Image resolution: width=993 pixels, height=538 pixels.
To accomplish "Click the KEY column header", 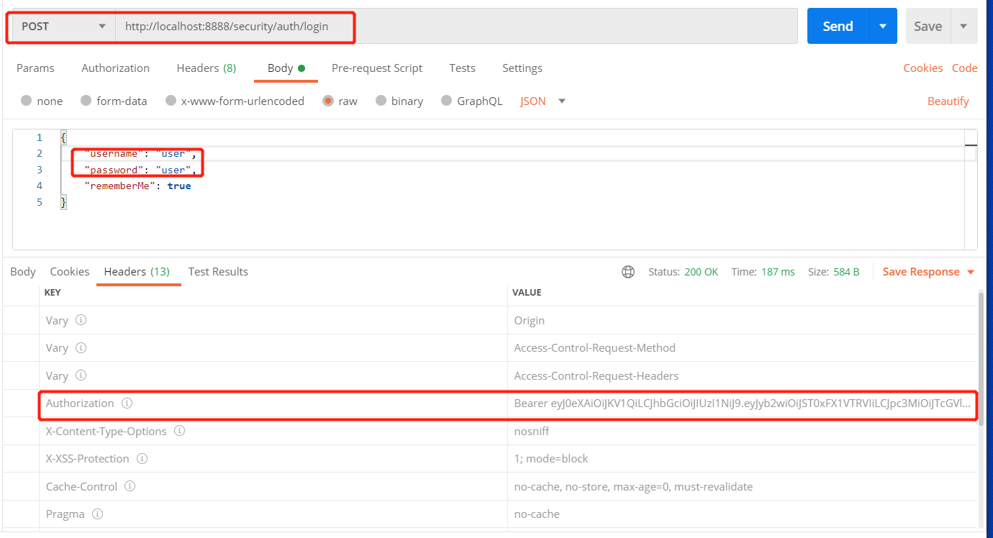I will click(x=53, y=293).
